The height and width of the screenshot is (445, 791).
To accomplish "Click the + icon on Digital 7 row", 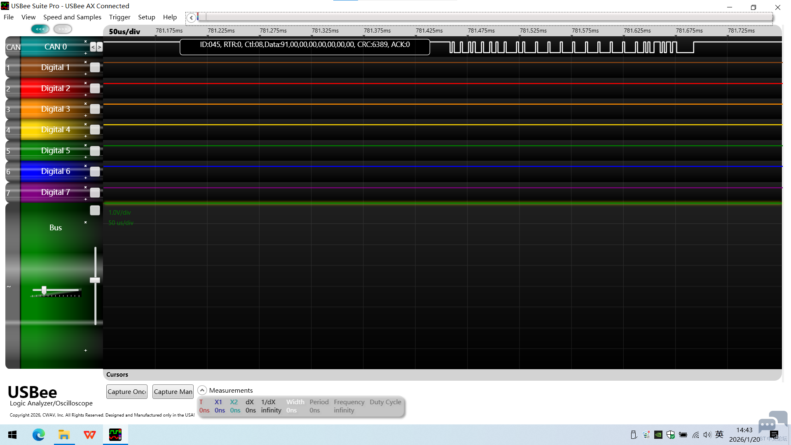I will (x=86, y=199).
